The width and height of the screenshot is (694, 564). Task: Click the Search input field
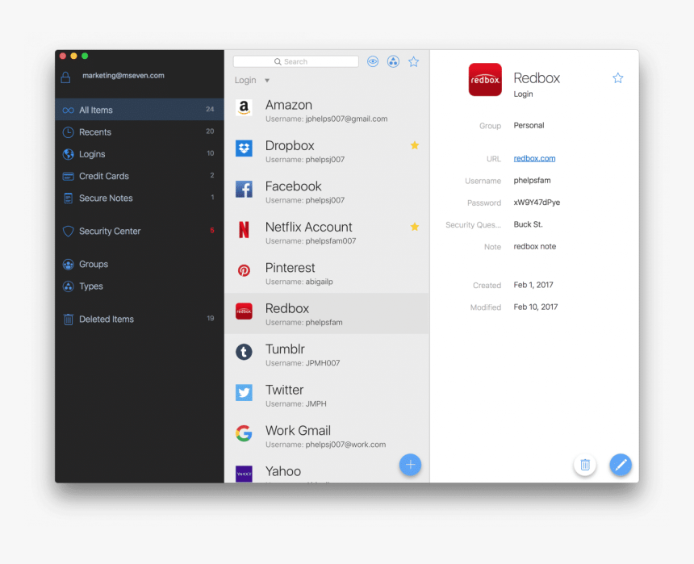coord(296,61)
